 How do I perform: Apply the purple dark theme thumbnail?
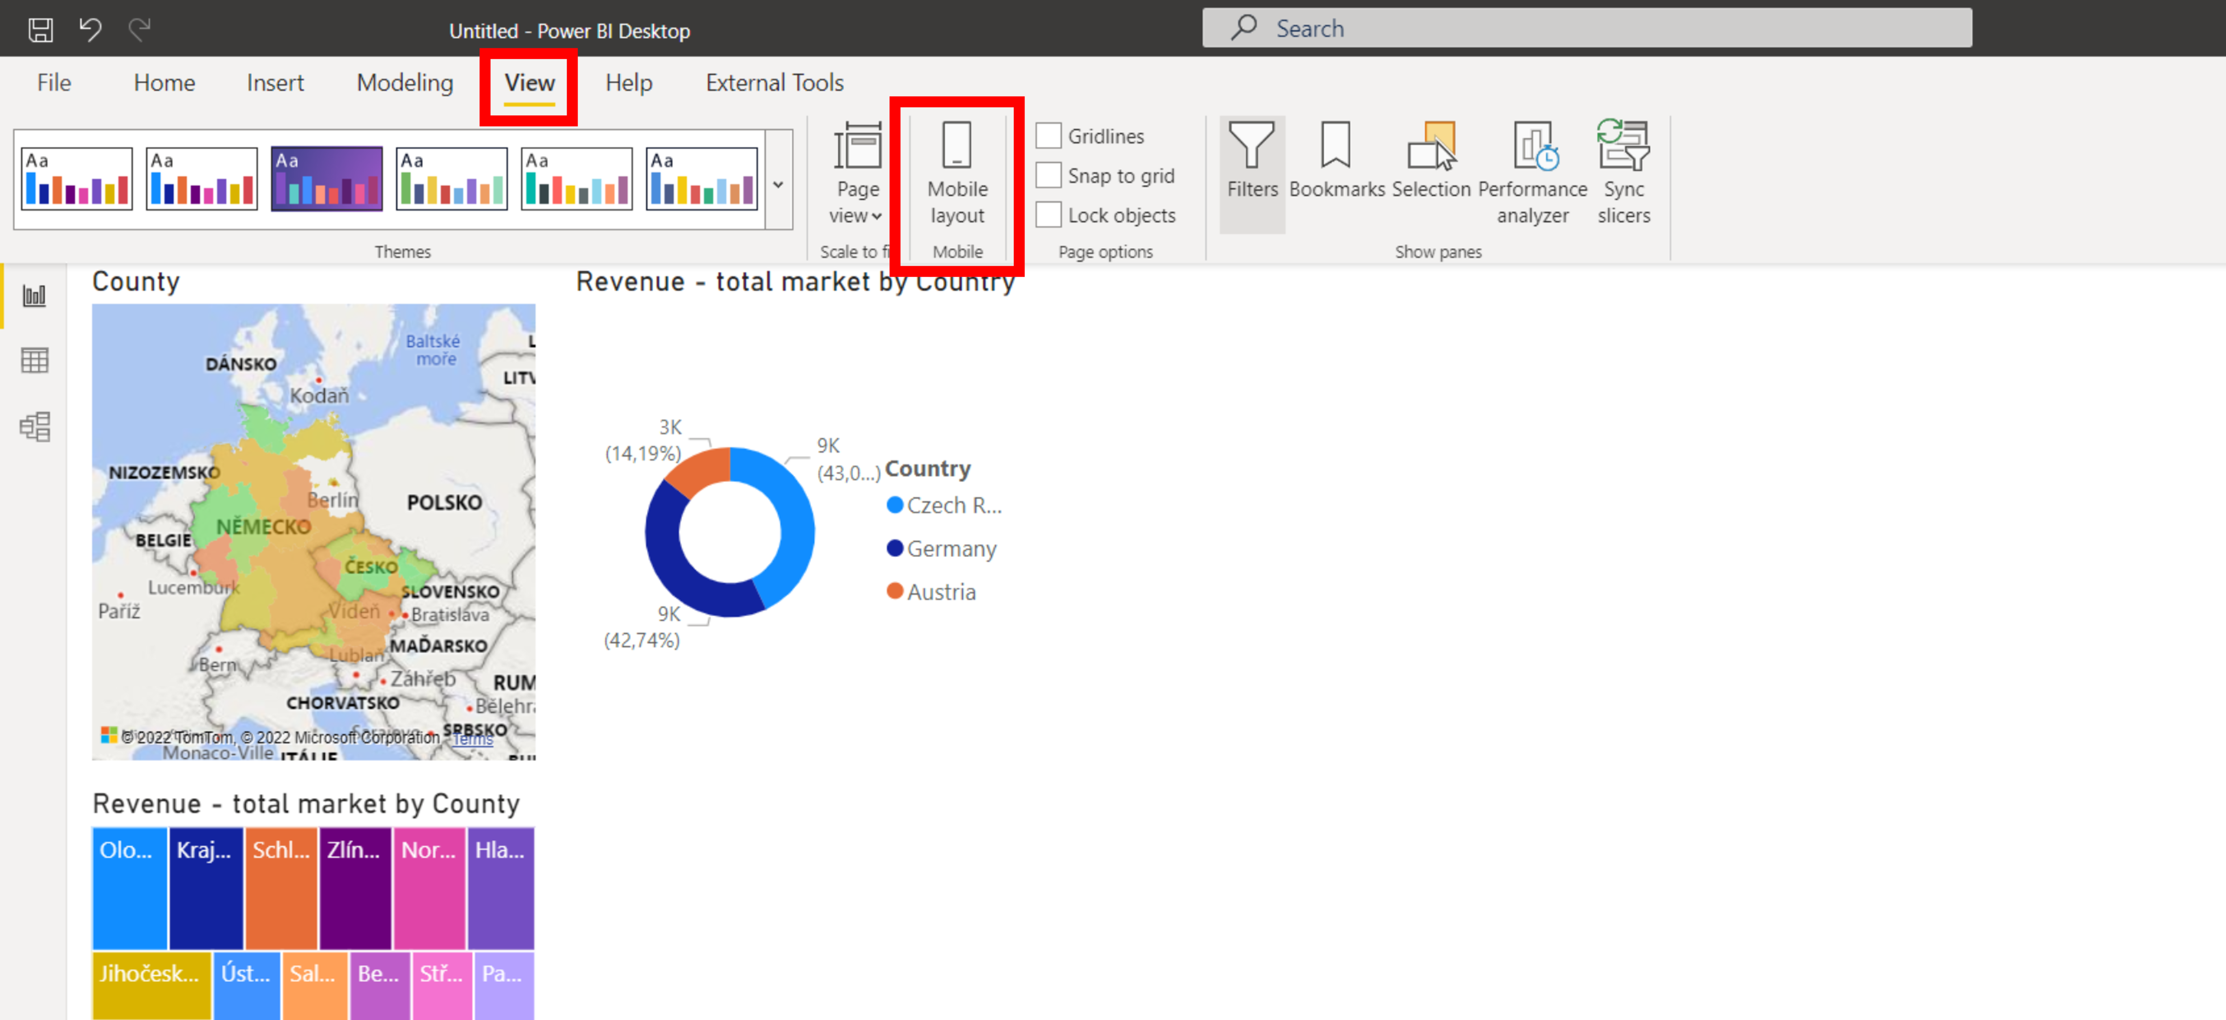pos(327,179)
